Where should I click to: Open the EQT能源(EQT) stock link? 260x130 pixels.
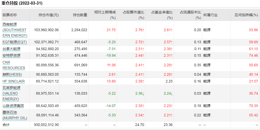(x=14, y=42)
